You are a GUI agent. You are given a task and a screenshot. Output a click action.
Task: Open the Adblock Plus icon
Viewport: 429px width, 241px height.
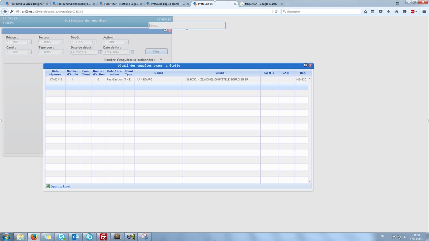coord(413,11)
